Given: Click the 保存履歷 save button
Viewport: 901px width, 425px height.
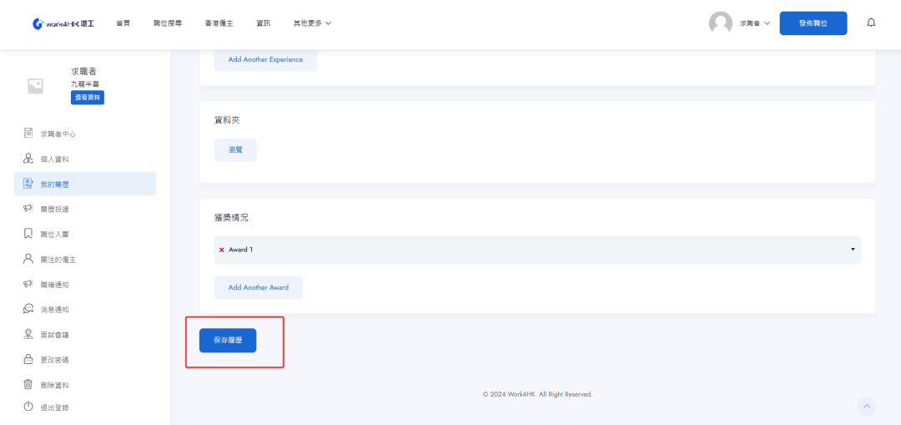Looking at the screenshot, I should [x=228, y=341].
